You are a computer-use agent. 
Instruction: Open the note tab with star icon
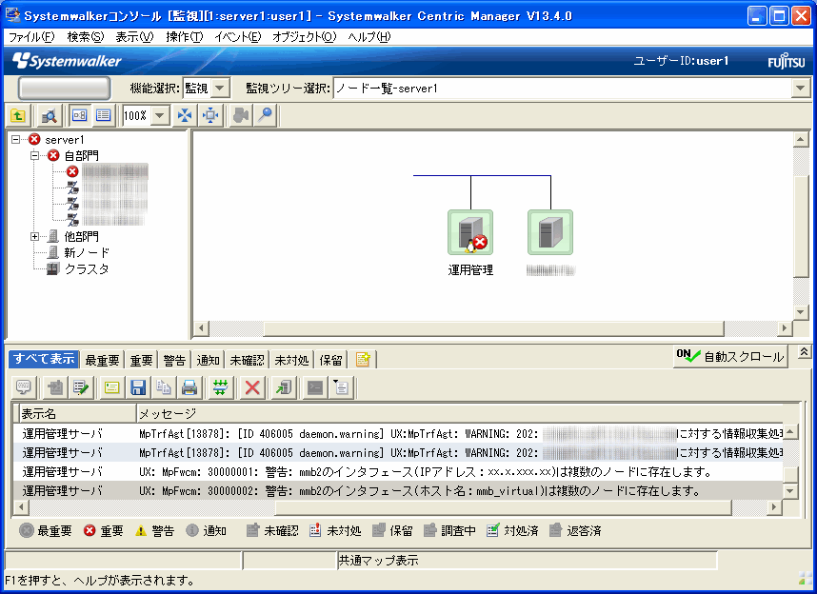click(363, 359)
